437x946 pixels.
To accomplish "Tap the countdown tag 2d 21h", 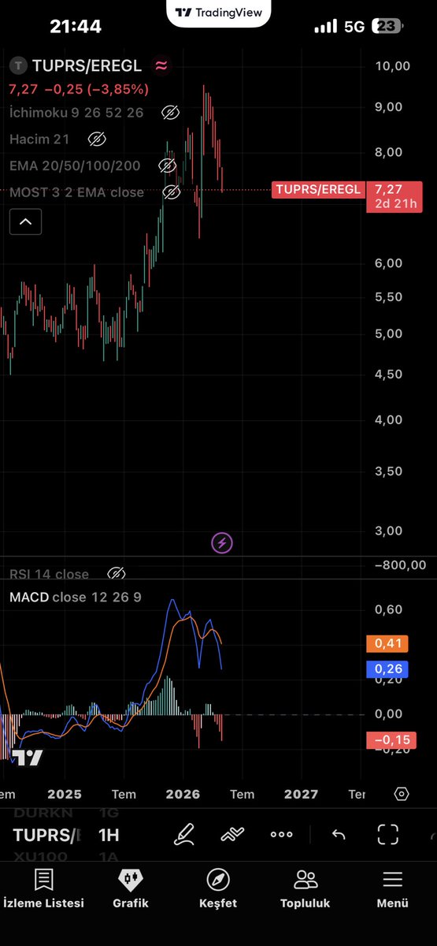I will point(394,204).
